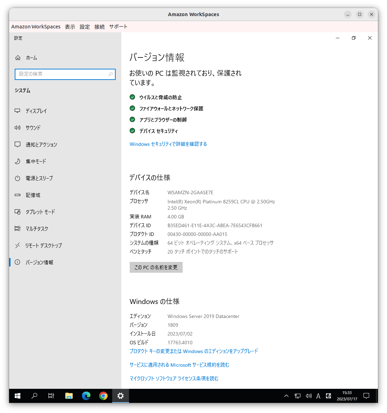Open リモート デスクトップ settings
Screen dimensions: 387x413
pos(43,245)
